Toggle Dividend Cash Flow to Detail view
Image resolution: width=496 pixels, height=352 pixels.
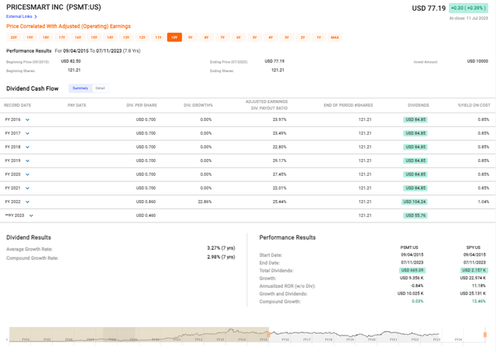(101, 88)
